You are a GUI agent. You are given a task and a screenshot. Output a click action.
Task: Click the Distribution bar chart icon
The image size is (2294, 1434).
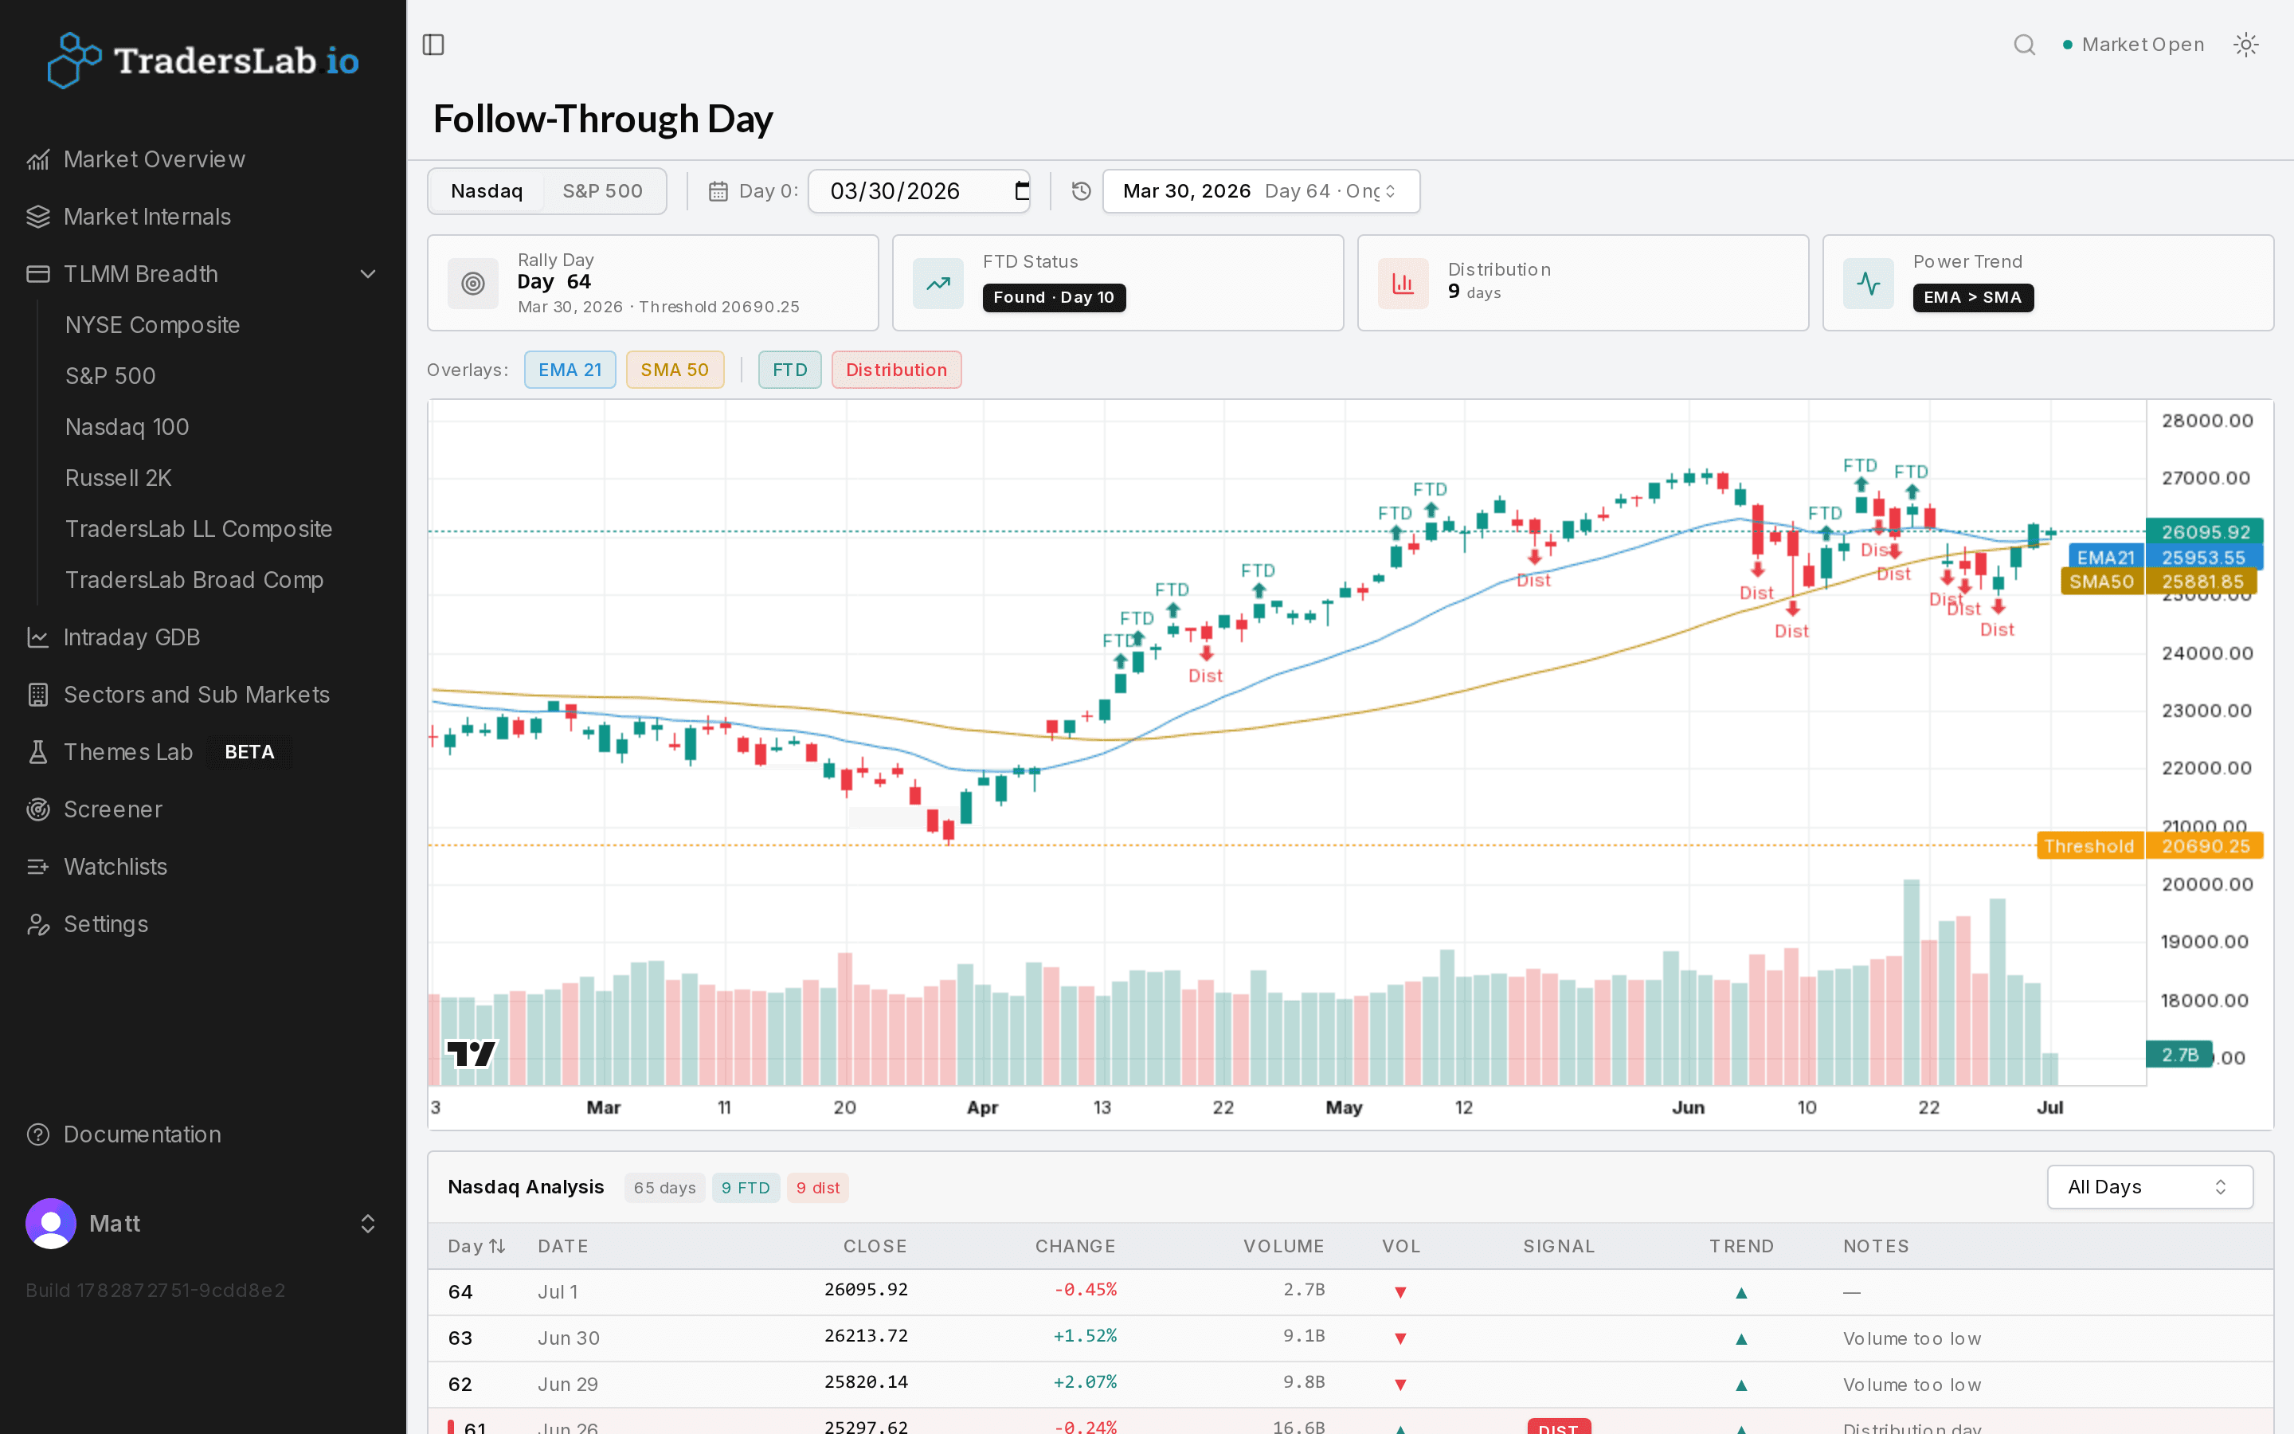coord(1403,283)
